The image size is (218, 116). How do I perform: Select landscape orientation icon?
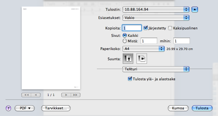click(142, 59)
